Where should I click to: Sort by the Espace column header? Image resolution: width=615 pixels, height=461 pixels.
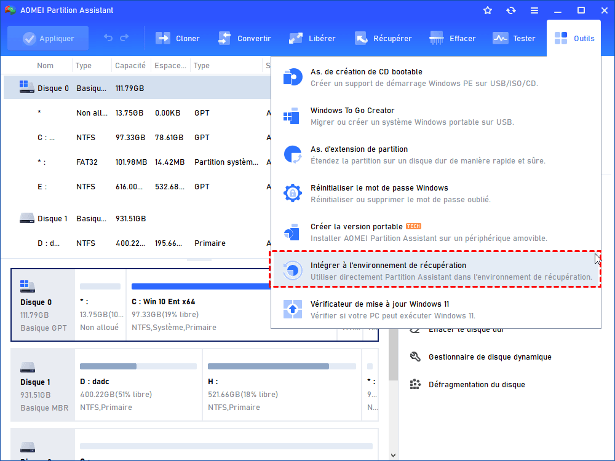coord(170,66)
